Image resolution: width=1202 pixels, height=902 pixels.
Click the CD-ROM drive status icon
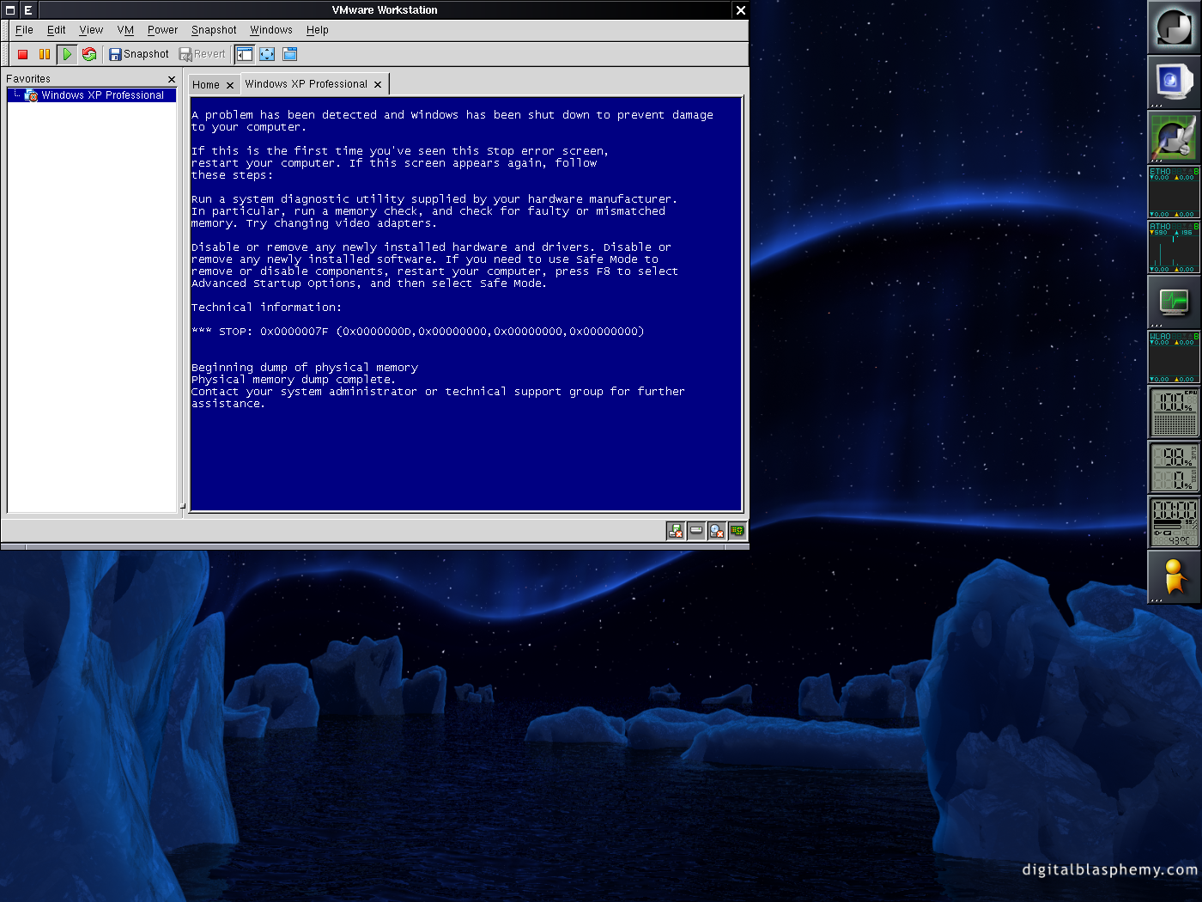pyautogui.click(x=717, y=531)
